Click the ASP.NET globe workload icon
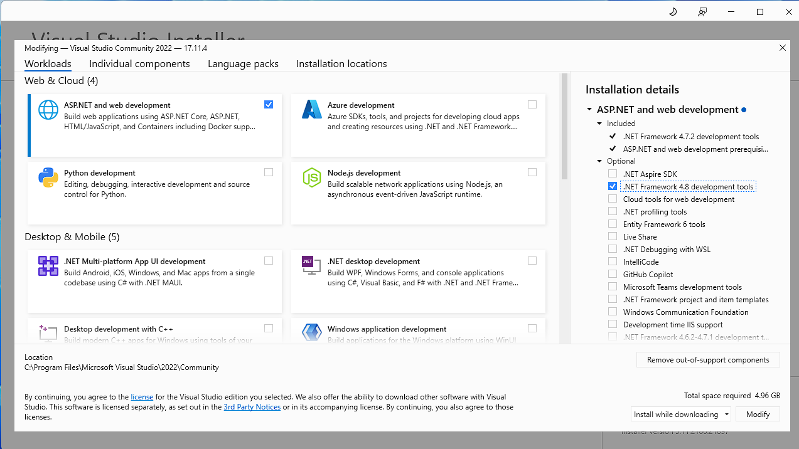 (x=48, y=110)
